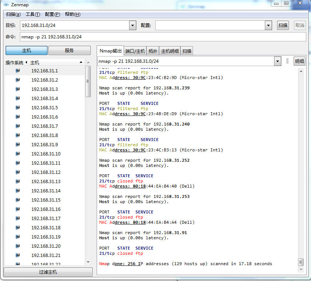Open the 帮助(H) menu

73,14
